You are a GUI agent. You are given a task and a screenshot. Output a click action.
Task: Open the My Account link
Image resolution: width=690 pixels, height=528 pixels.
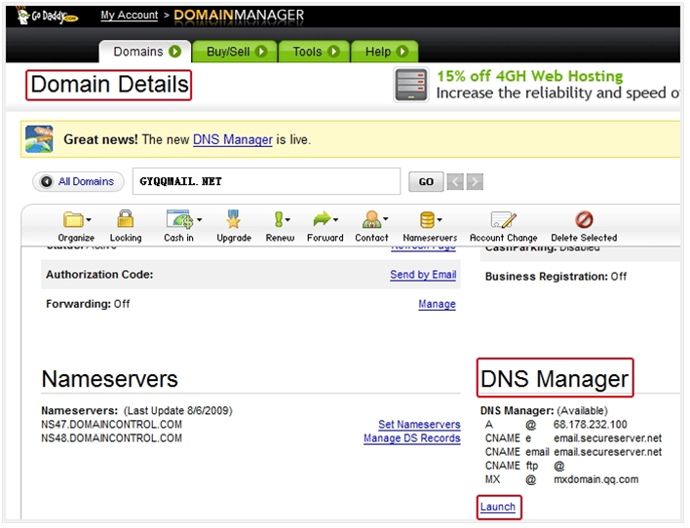click(x=129, y=15)
